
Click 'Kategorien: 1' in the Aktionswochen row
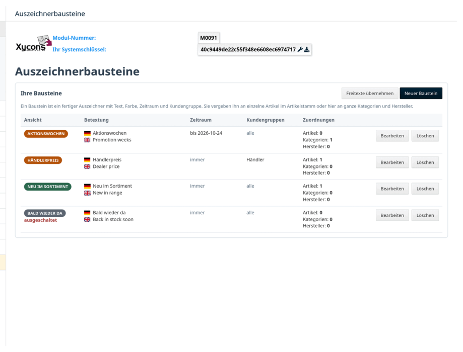coord(317,140)
